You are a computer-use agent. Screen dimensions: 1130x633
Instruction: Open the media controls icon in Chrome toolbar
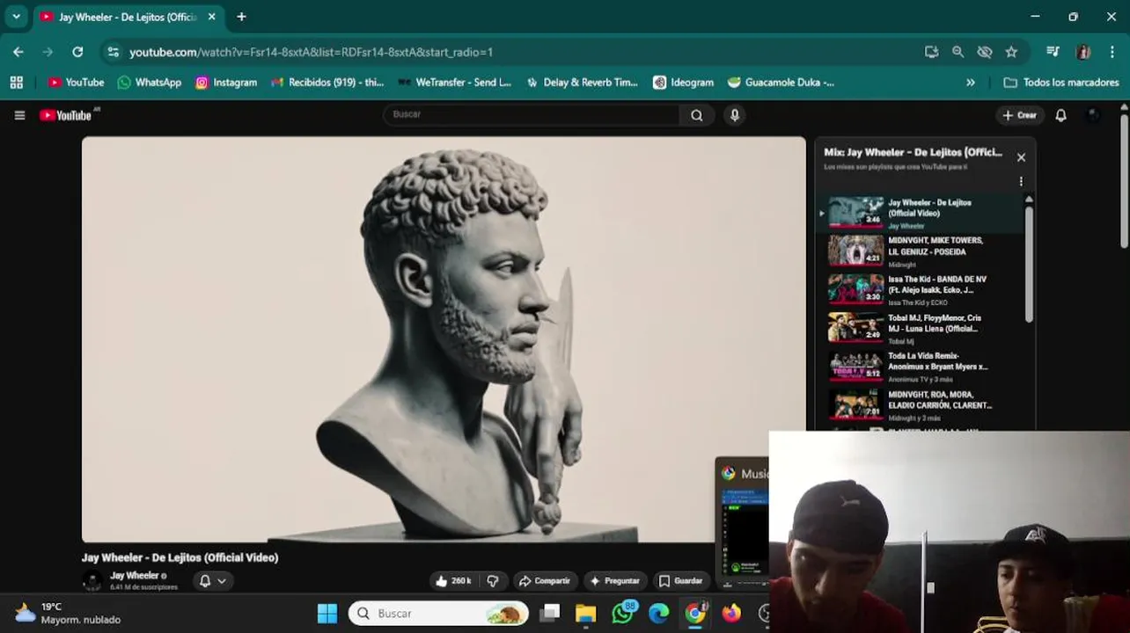[1053, 52]
